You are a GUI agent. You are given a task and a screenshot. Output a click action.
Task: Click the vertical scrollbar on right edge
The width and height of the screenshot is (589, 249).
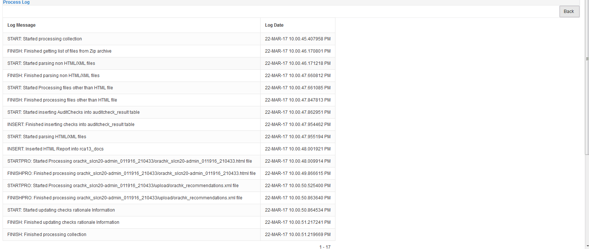[587, 78]
